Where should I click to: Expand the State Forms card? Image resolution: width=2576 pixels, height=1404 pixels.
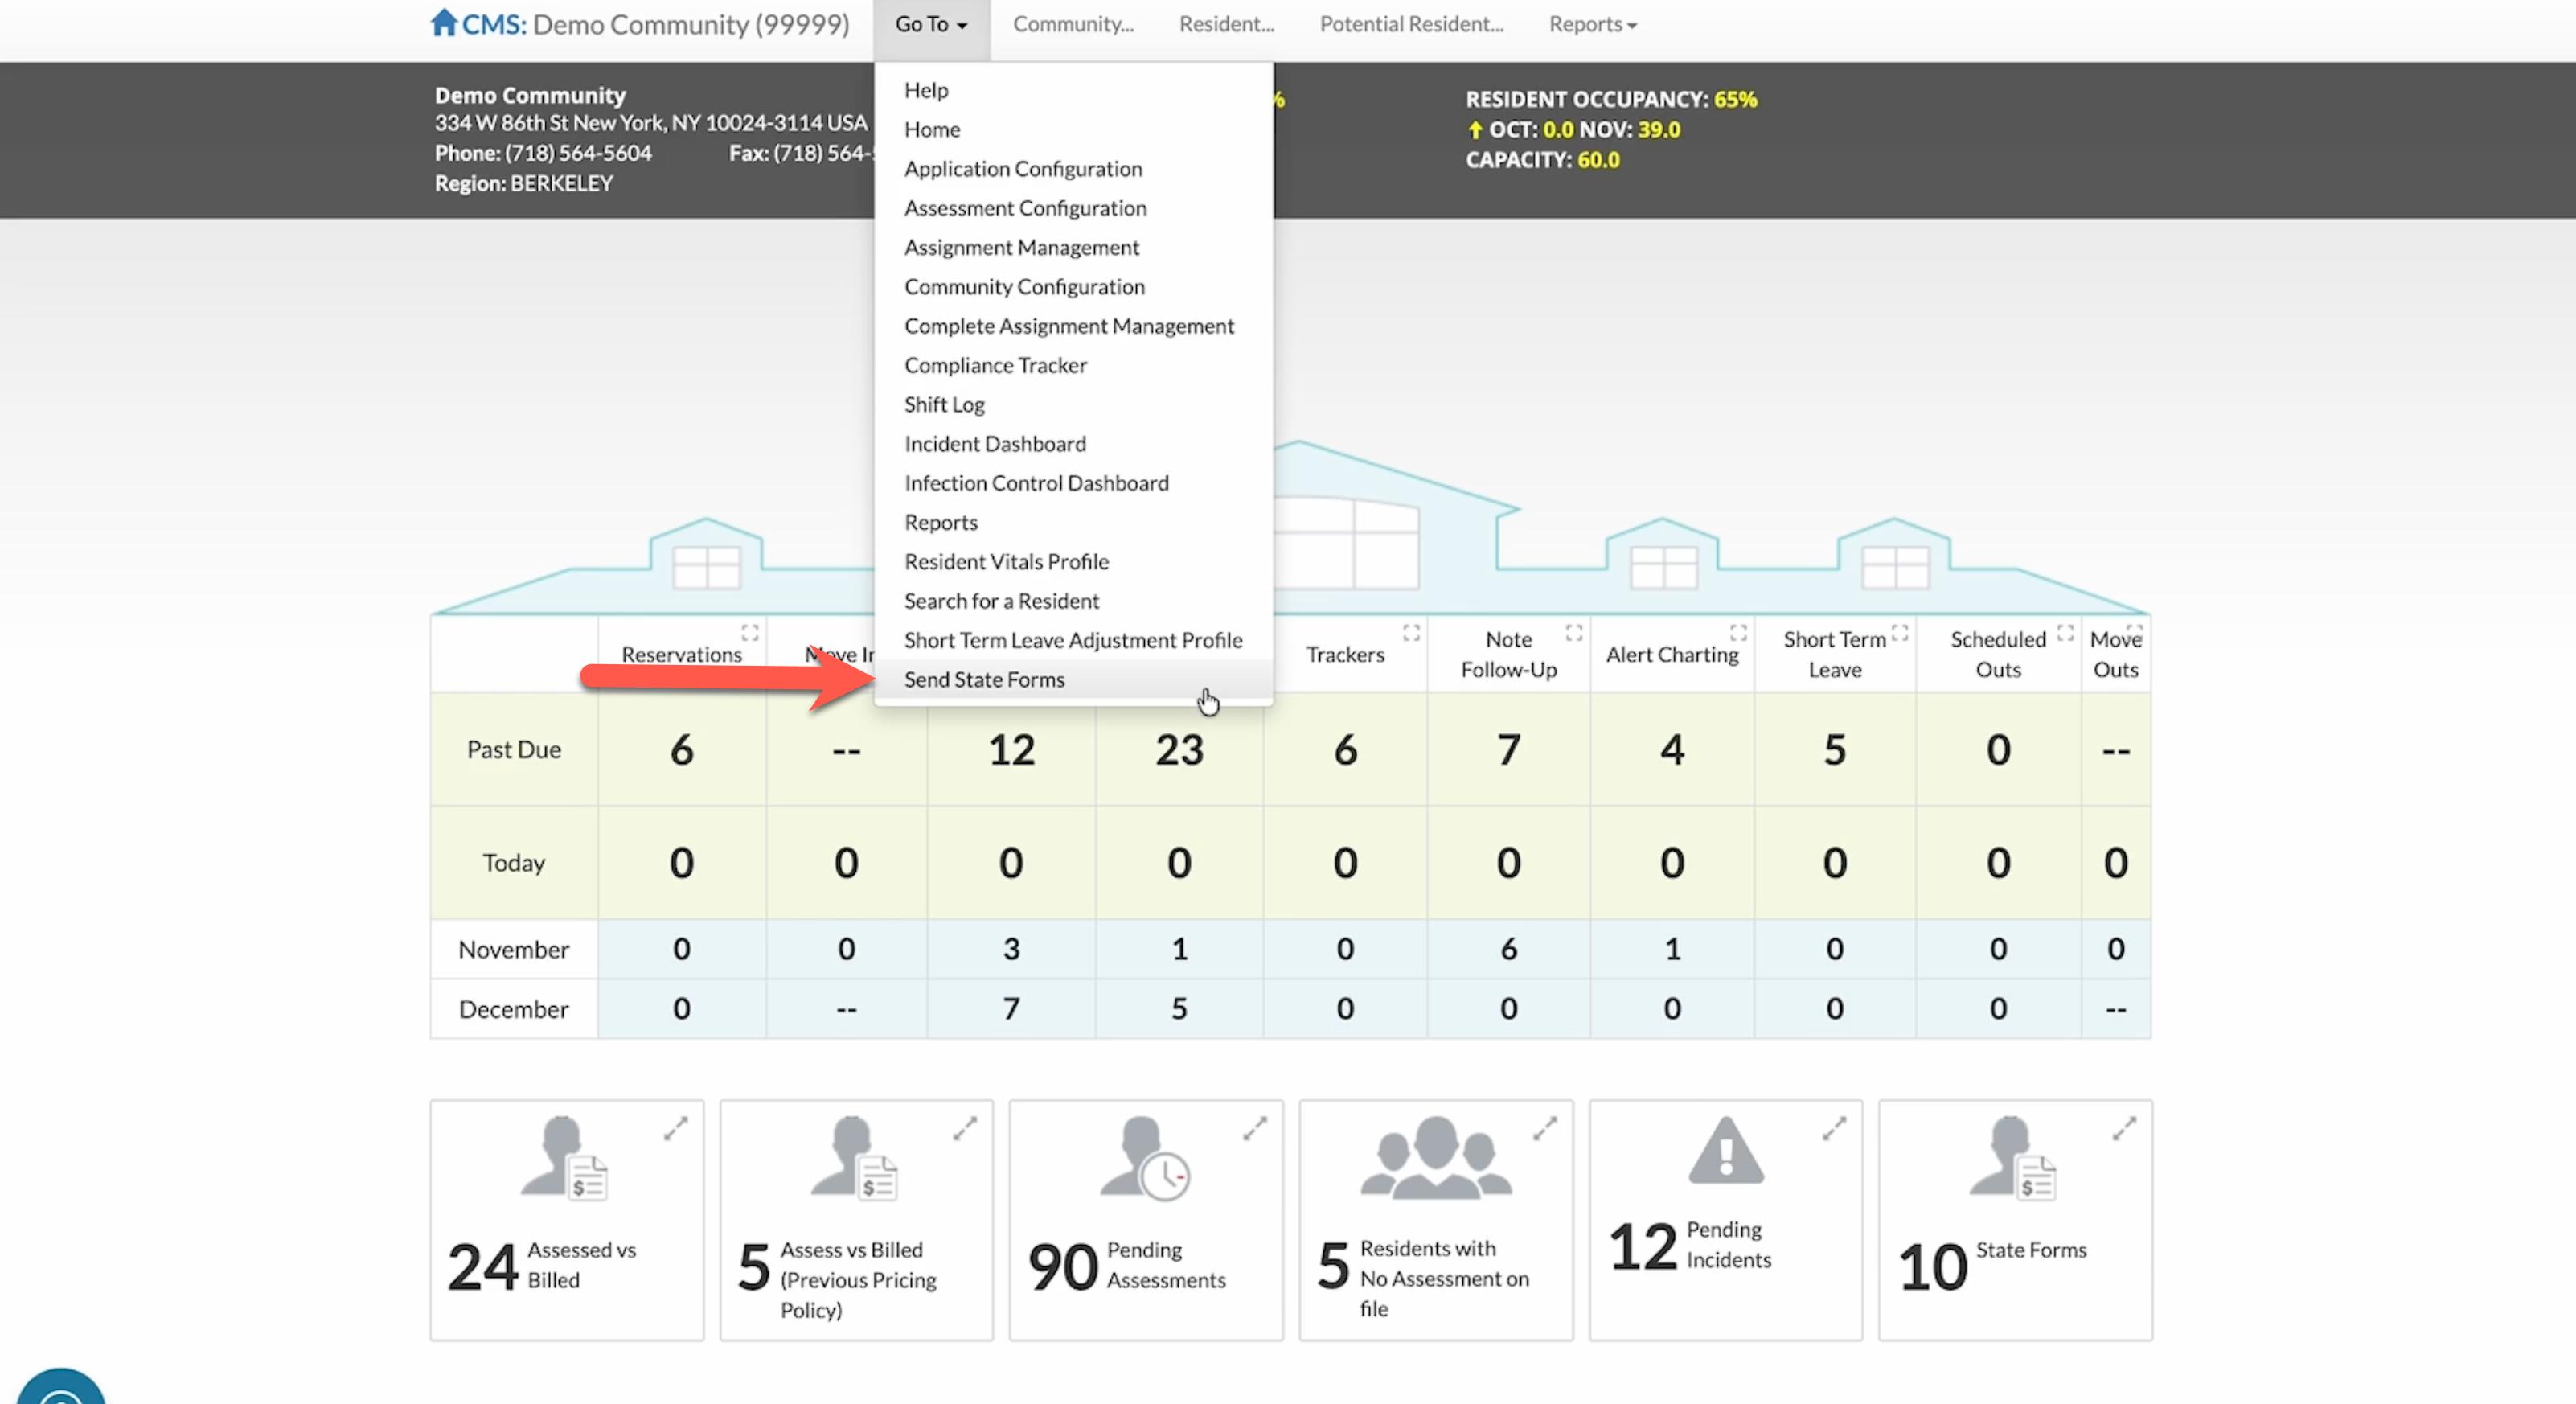pos(2124,1128)
